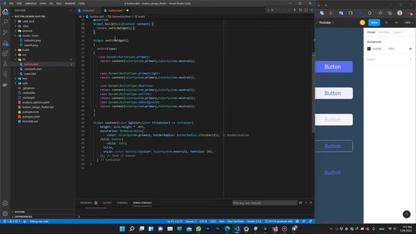Switch to the TERMINAL panel tab
The image size is (416, 234).
pyautogui.click(x=122, y=203)
